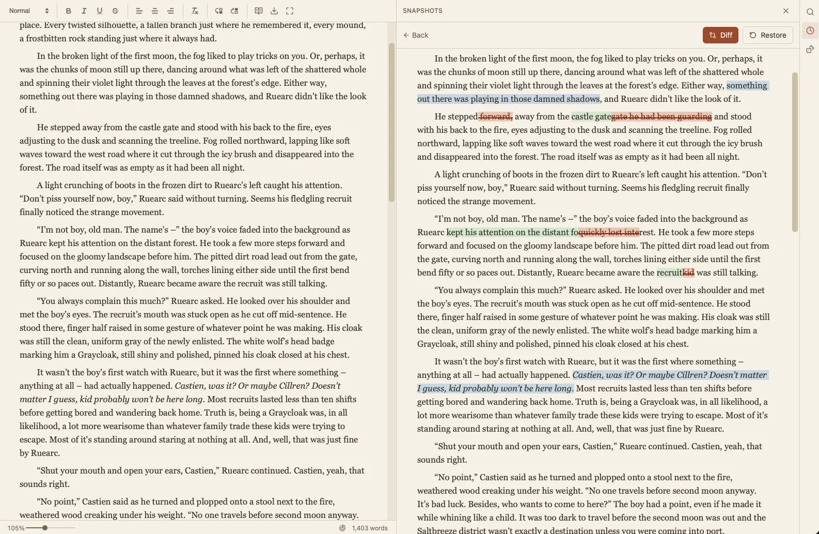Click the 1,403 words count
The width and height of the screenshot is (819, 534).
(x=370, y=528)
